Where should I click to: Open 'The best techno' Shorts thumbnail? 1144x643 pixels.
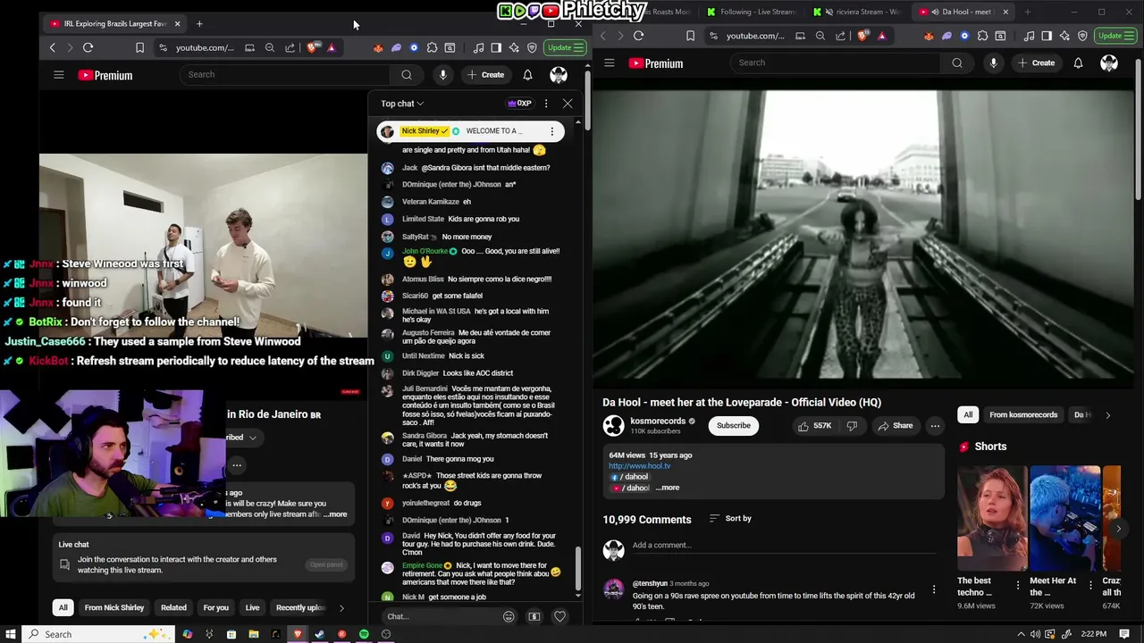(992, 518)
